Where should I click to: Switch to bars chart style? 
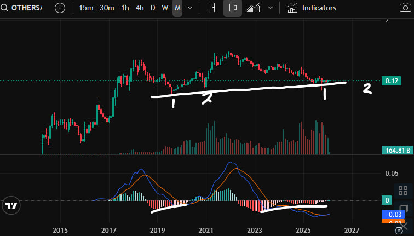pyautogui.click(x=212, y=8)
